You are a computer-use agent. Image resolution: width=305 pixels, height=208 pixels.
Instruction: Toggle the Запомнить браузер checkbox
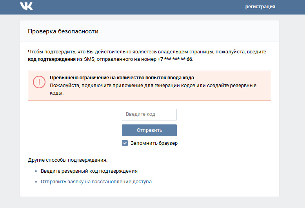tap(125, 143)
